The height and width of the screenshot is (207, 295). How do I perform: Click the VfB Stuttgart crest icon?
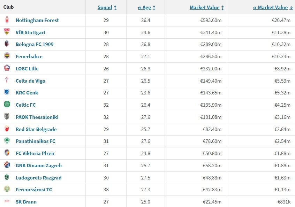tap(7, 32)
